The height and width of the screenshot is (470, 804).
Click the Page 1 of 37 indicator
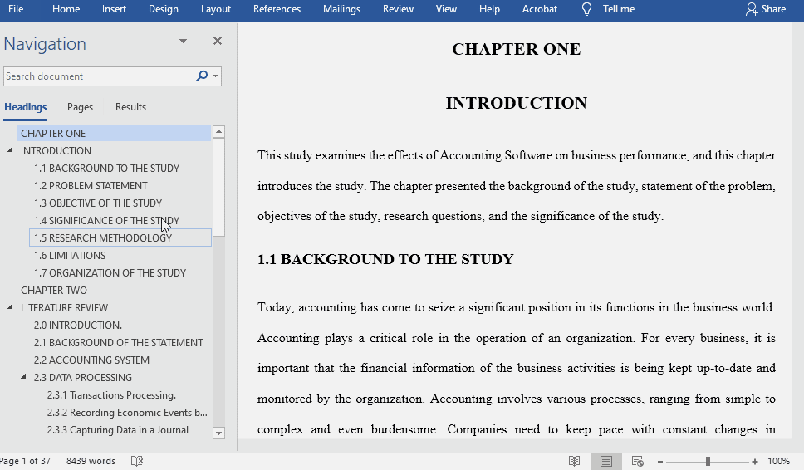(25, 461)
